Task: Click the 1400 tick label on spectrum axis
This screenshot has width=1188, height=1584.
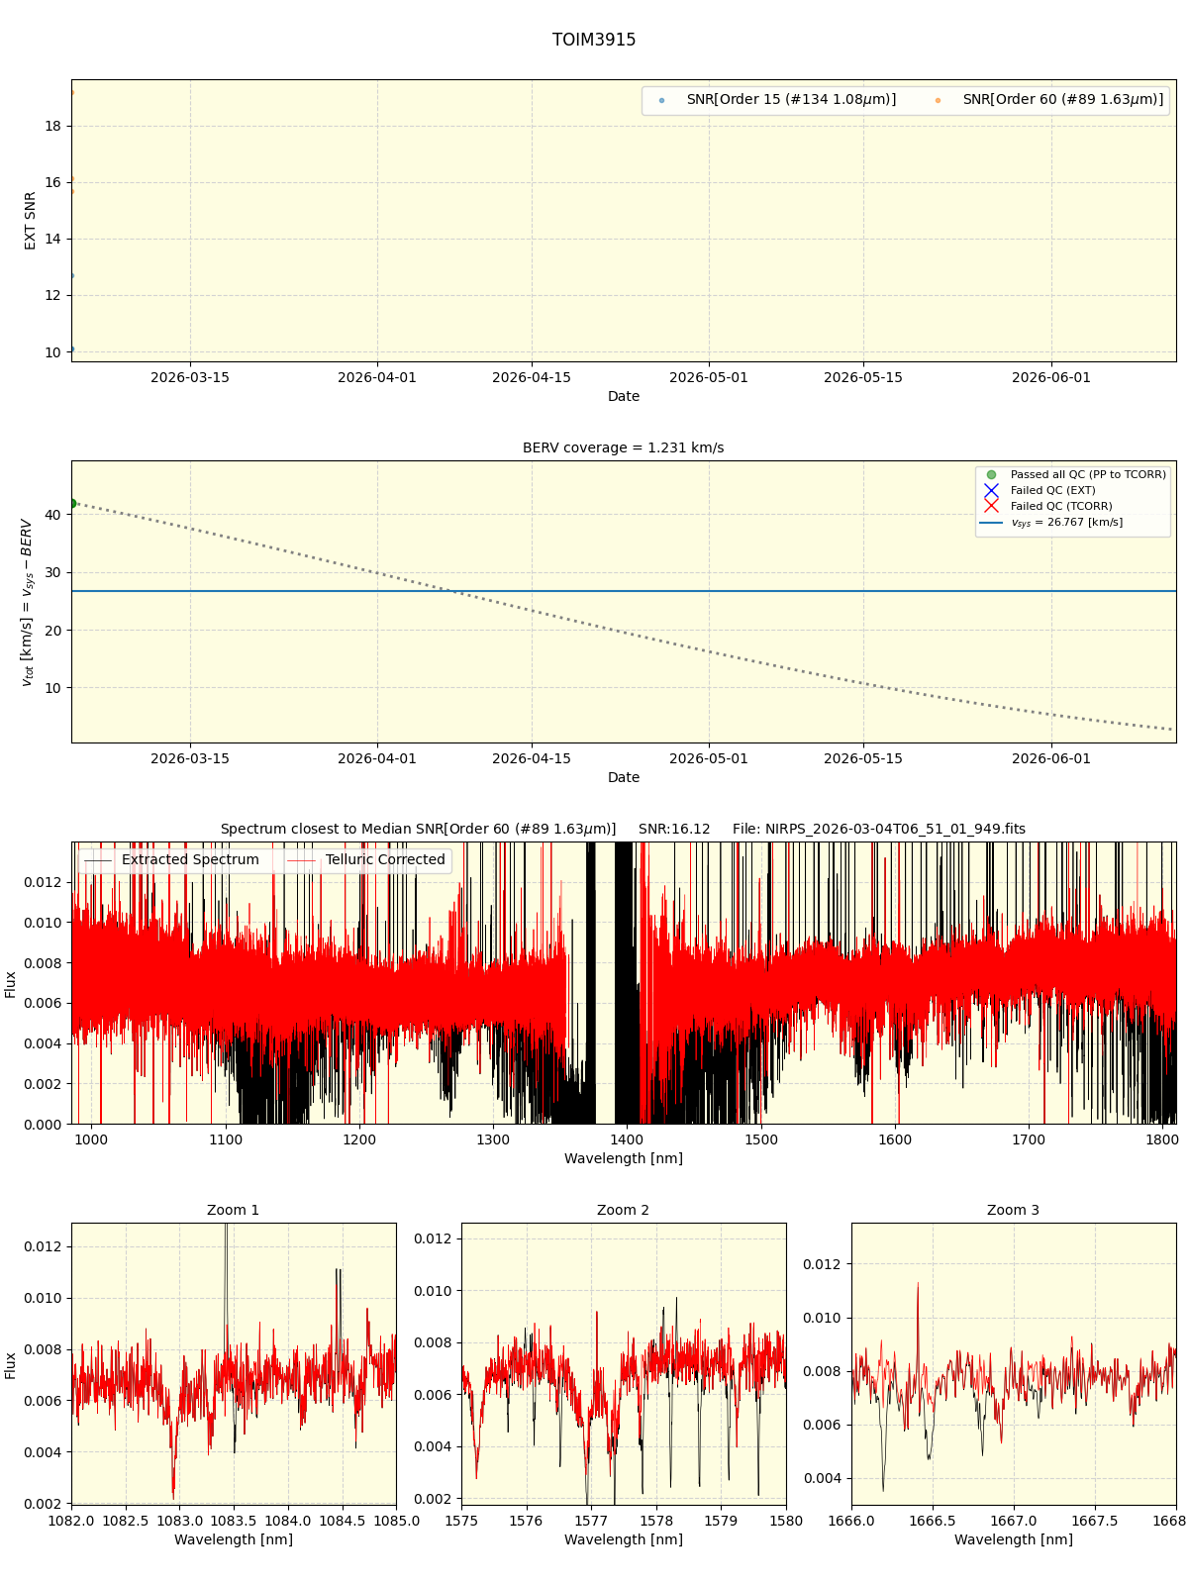Action: [x=627, y=1139]
